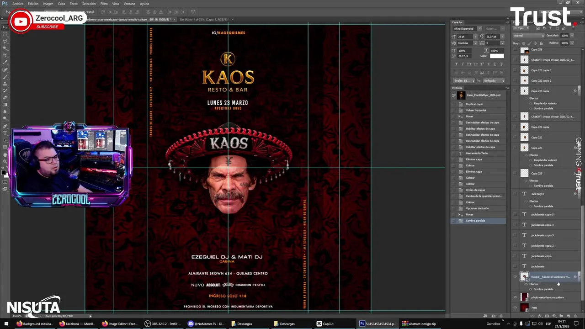Open the Opacidad 100% dropdown arrow

pyautogui.click(x=572, y=36)
